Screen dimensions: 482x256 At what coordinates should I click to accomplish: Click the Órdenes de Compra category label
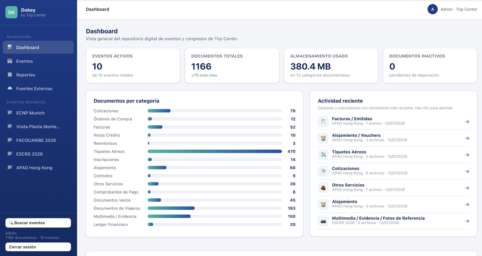point(113,119)
